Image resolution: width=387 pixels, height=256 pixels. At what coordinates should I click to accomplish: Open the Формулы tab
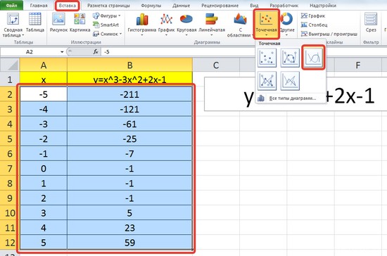[151, 5]
